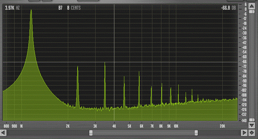Grab the left handle of the horizontal zoom bar
This screenshot has height=139, width=258.
click(x=91, y=133)
